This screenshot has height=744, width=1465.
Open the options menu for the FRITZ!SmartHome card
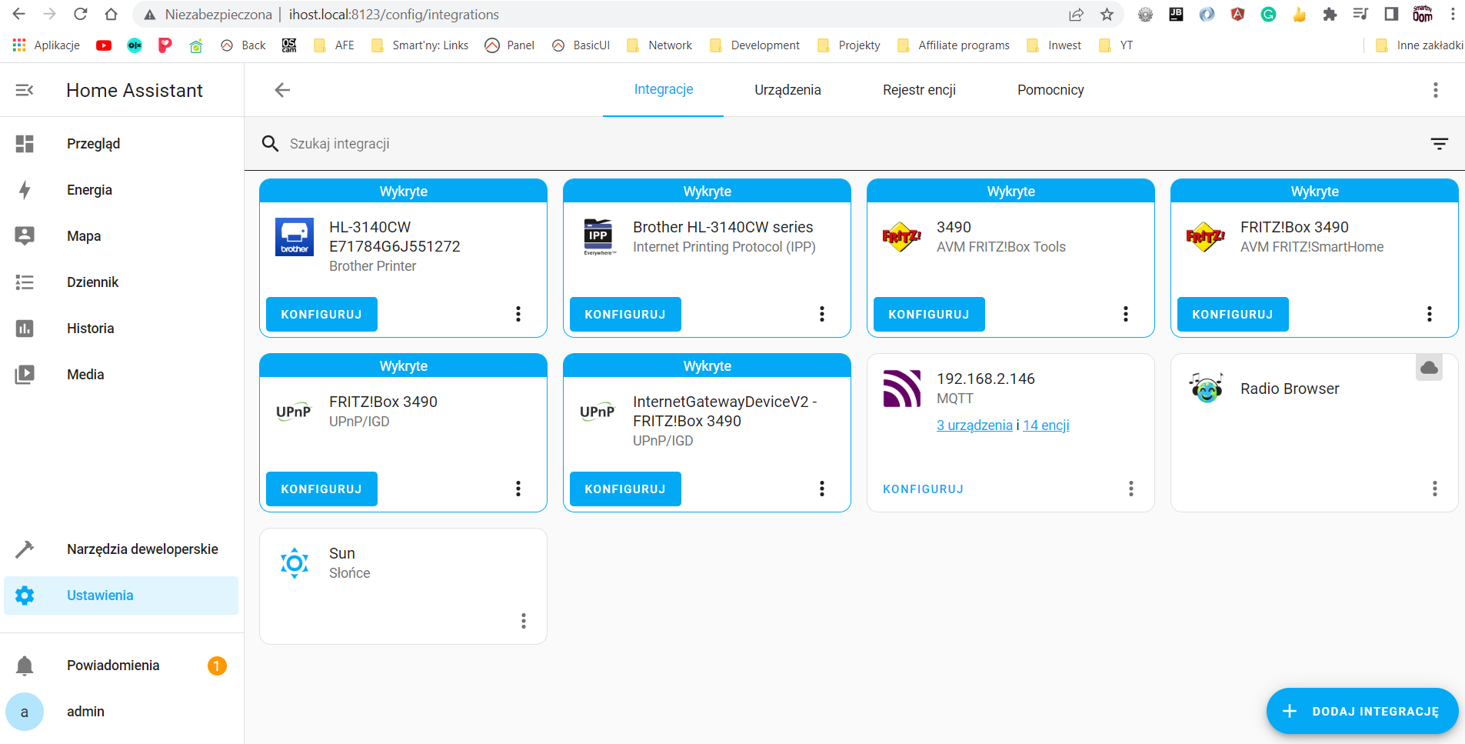[x=1430, y=314]
